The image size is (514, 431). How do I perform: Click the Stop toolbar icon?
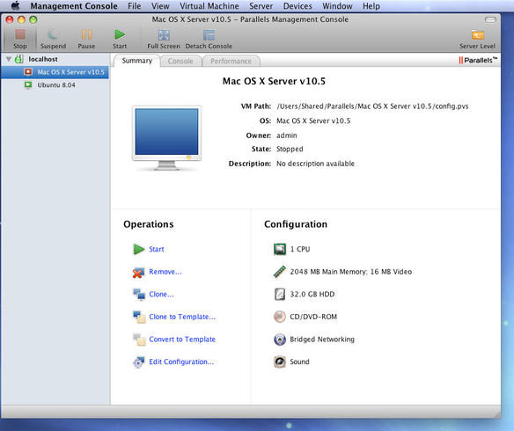[x=20, y=34]
